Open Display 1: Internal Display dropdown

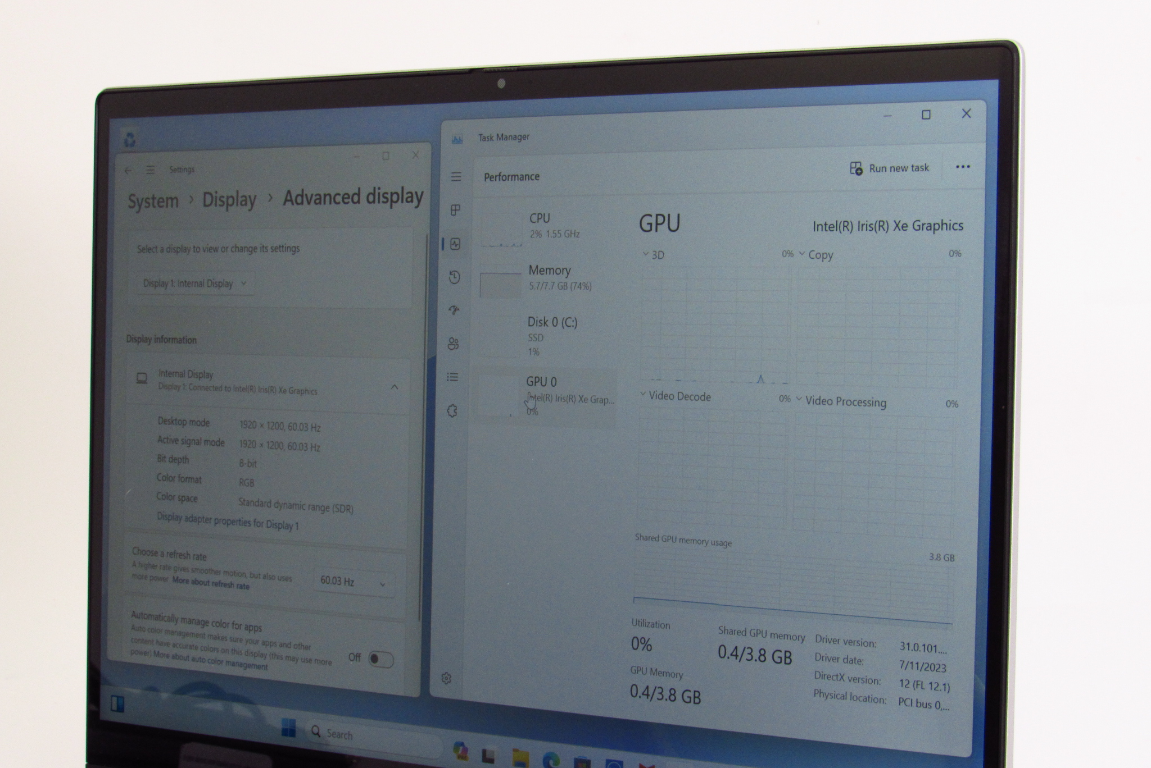(x=194, y=284)
